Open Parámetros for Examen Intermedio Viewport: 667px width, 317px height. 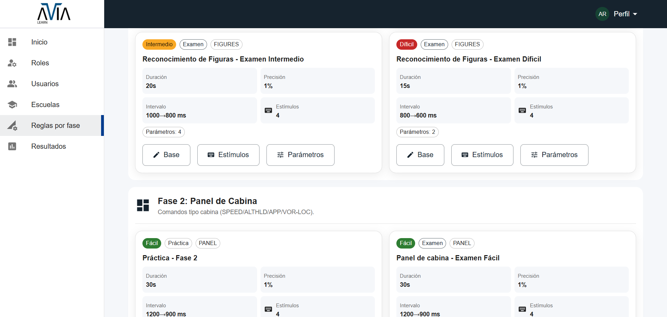click(x=300, y=155)
